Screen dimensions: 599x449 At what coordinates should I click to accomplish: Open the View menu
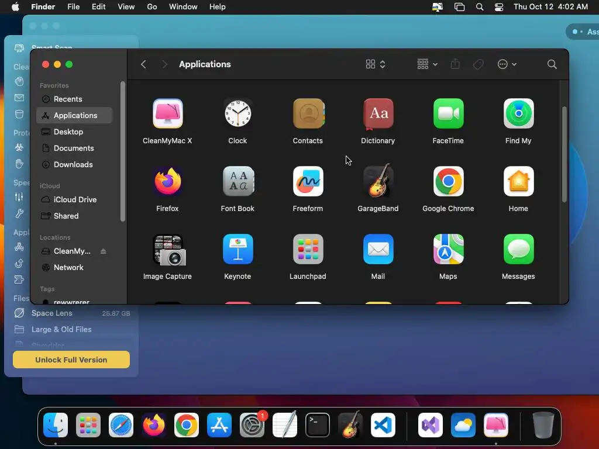pyautogui.click(x=126, y=7)
